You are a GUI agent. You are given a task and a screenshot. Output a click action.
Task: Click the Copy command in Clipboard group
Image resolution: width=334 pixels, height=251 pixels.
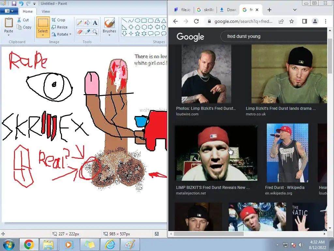24,27
